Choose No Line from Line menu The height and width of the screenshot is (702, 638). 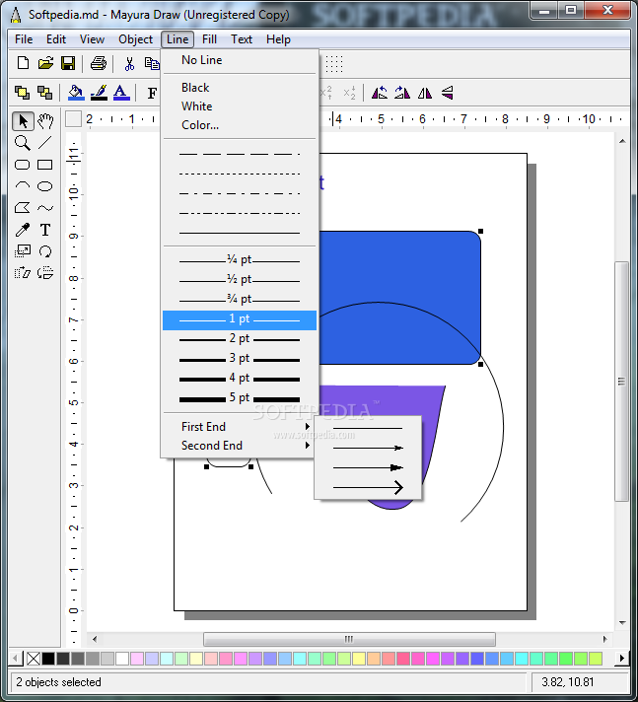pyautogui.click(x=240, y=60)
